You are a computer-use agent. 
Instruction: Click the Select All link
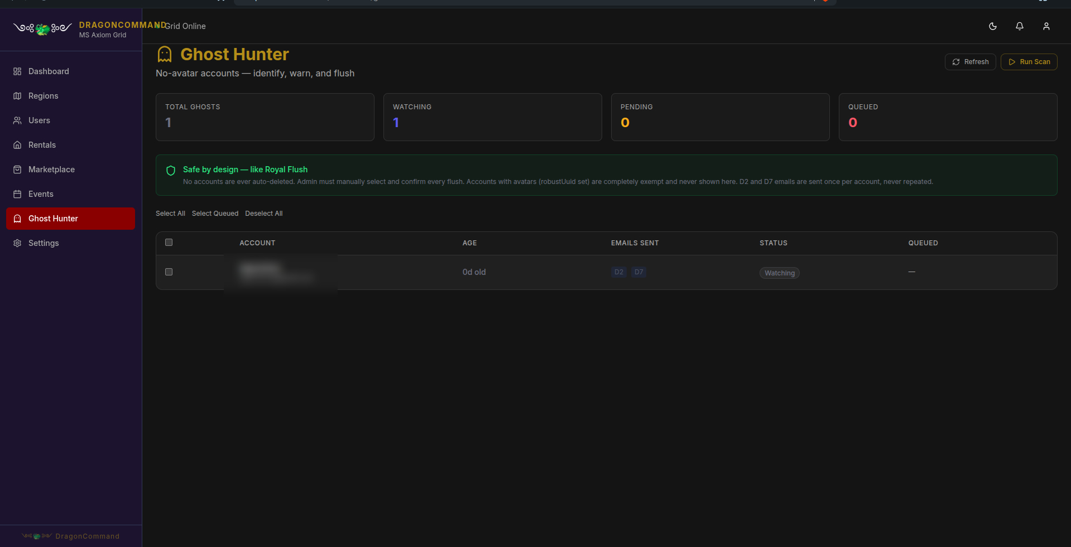coord(170,214)
